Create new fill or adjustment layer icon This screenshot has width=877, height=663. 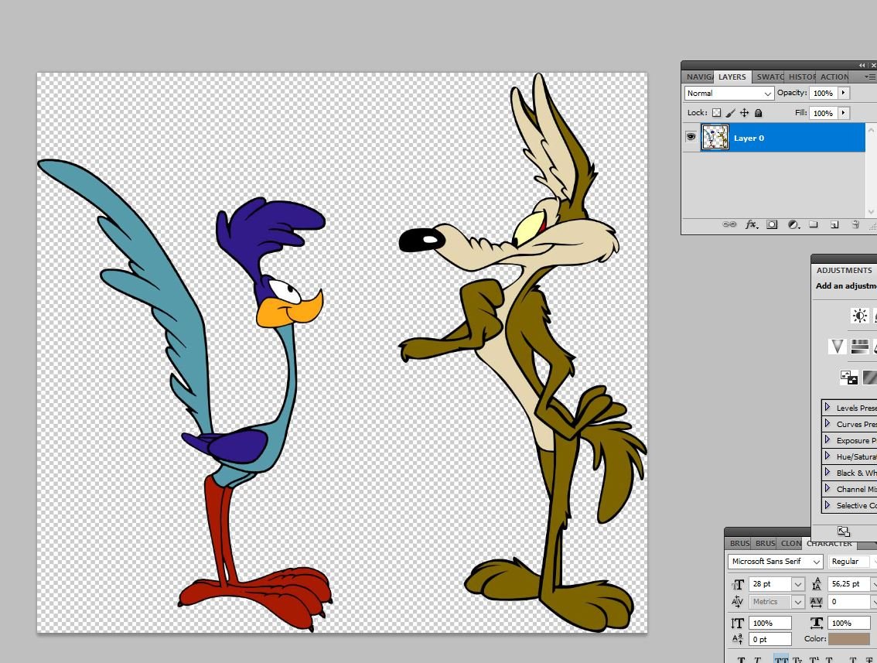pos(793,224)
